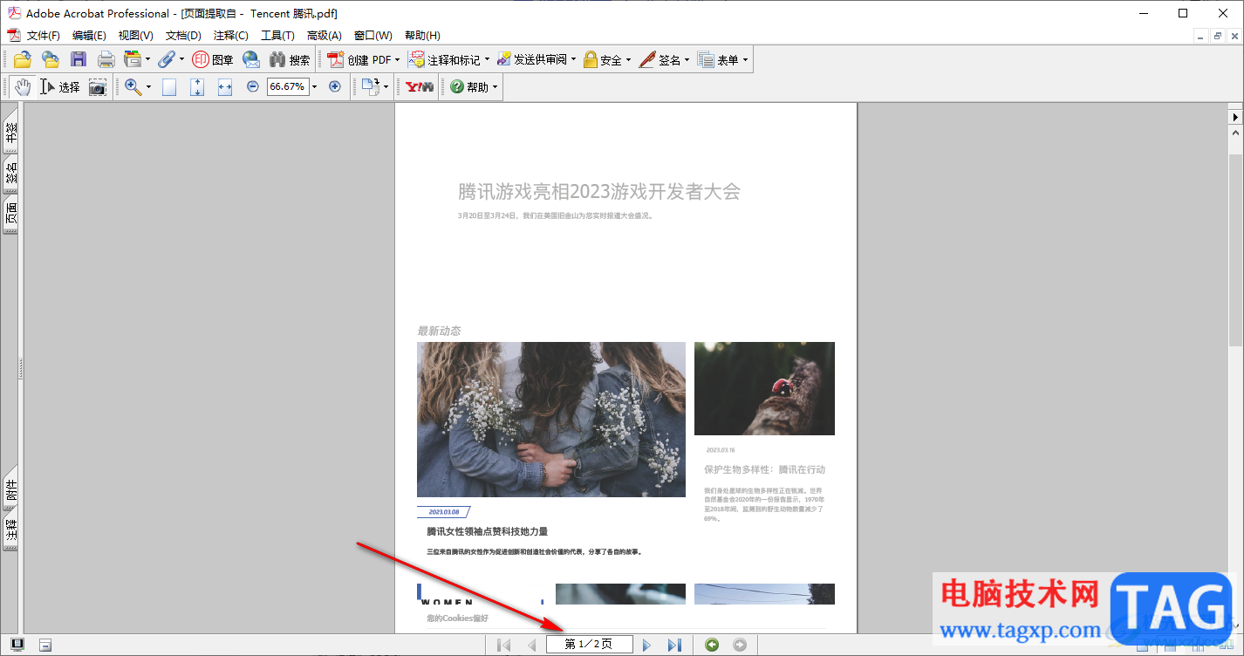Select the Zoom In magnifier tool

tap(133, 86)
